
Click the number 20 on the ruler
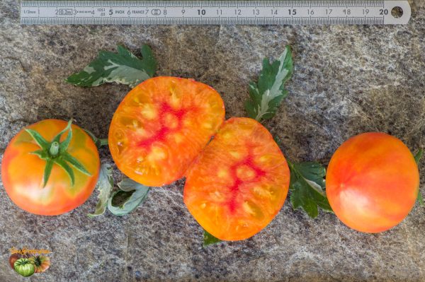(x=383, y=12)
